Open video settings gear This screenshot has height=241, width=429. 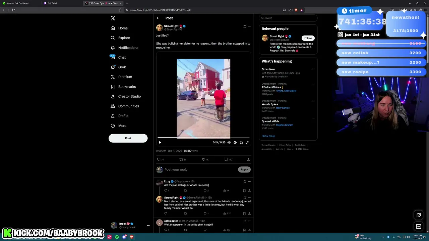tap(235, 143)
